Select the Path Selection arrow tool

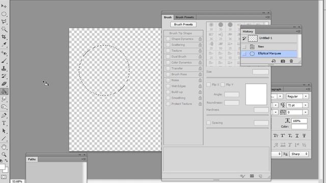click(x=4, y=131)
